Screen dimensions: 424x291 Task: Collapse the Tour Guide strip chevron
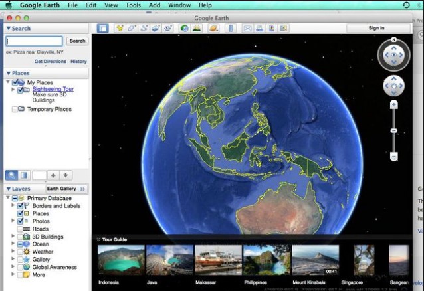99,239
